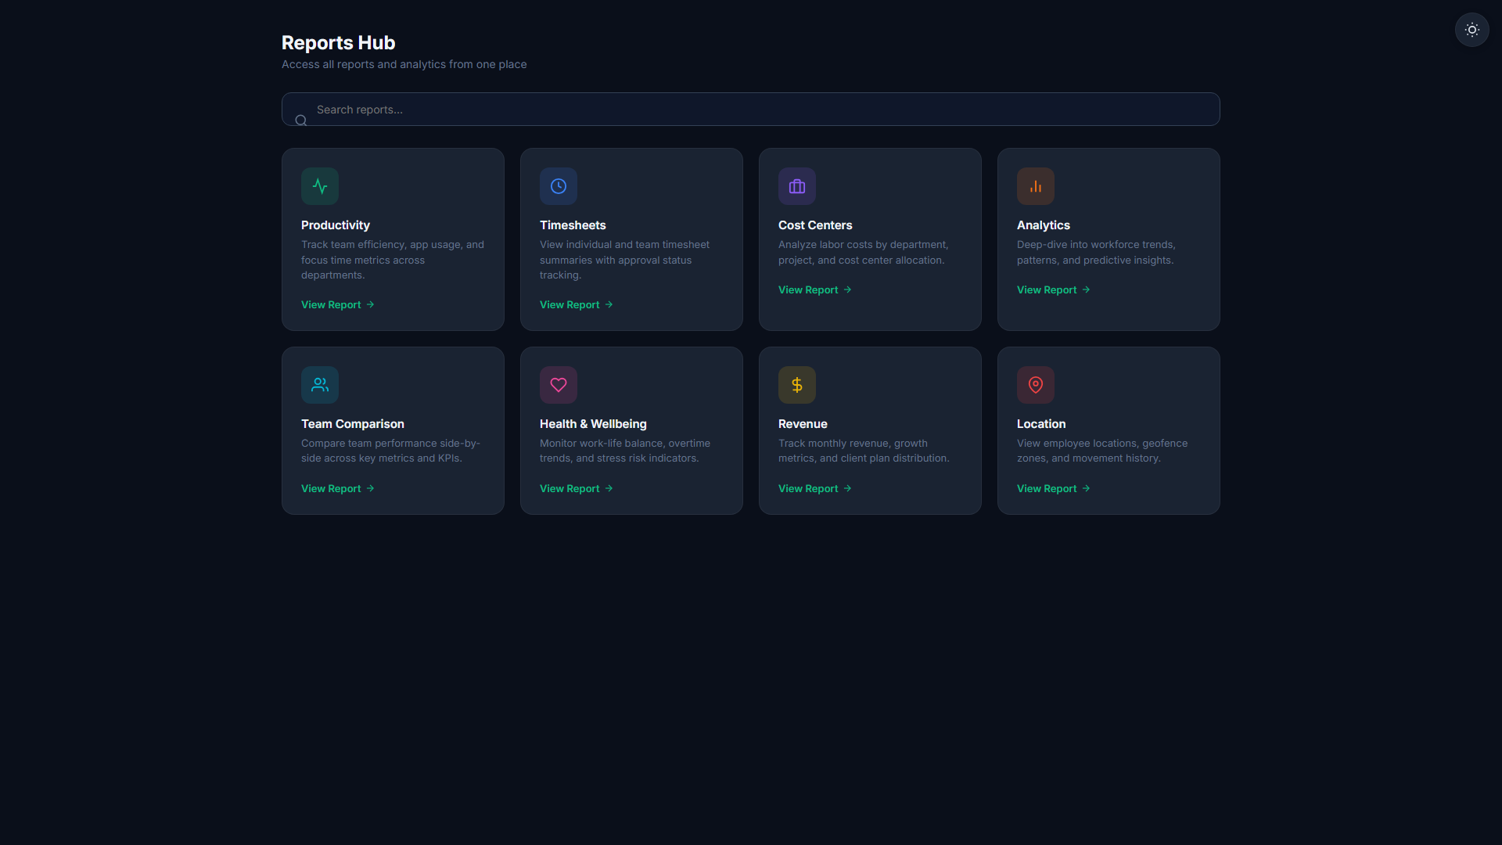The height and width of the screenshot is (845, 1502).
Task: Click 'Access all reports and analytics' subtitle
Action: 404,64
